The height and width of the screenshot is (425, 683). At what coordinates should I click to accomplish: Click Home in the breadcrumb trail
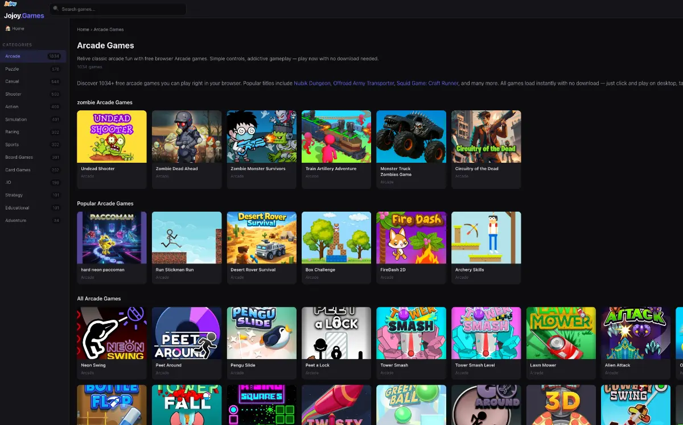point(83,29)
